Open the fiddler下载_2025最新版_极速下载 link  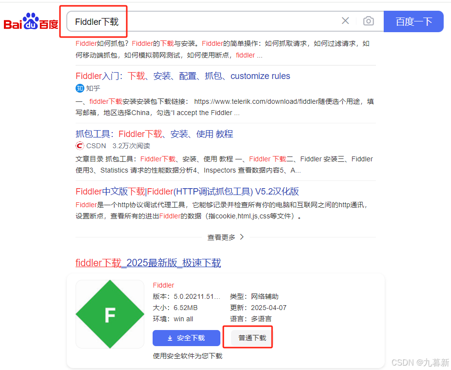click(148, 262)
